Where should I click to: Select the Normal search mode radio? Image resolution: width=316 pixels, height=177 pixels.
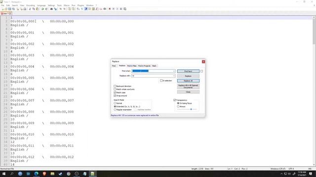(x=115, y=103)
